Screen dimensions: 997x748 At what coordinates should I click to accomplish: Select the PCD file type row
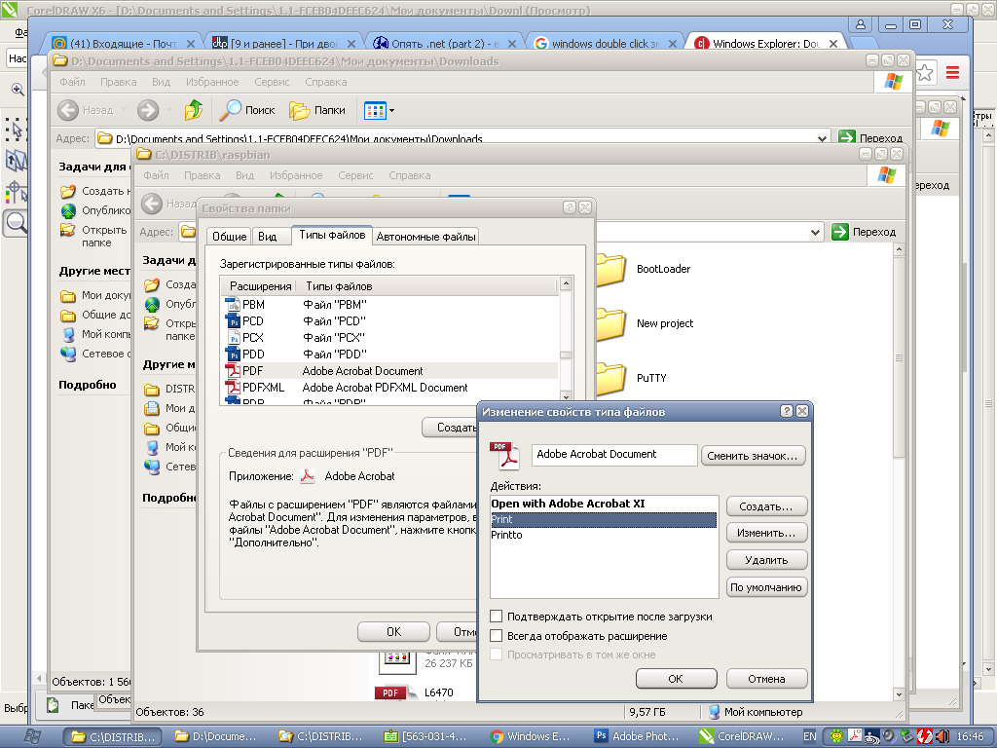coord(389,321)
